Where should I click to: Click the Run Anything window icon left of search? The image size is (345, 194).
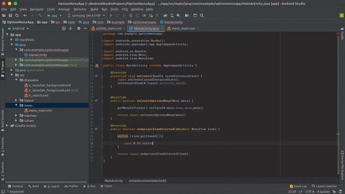195,16
